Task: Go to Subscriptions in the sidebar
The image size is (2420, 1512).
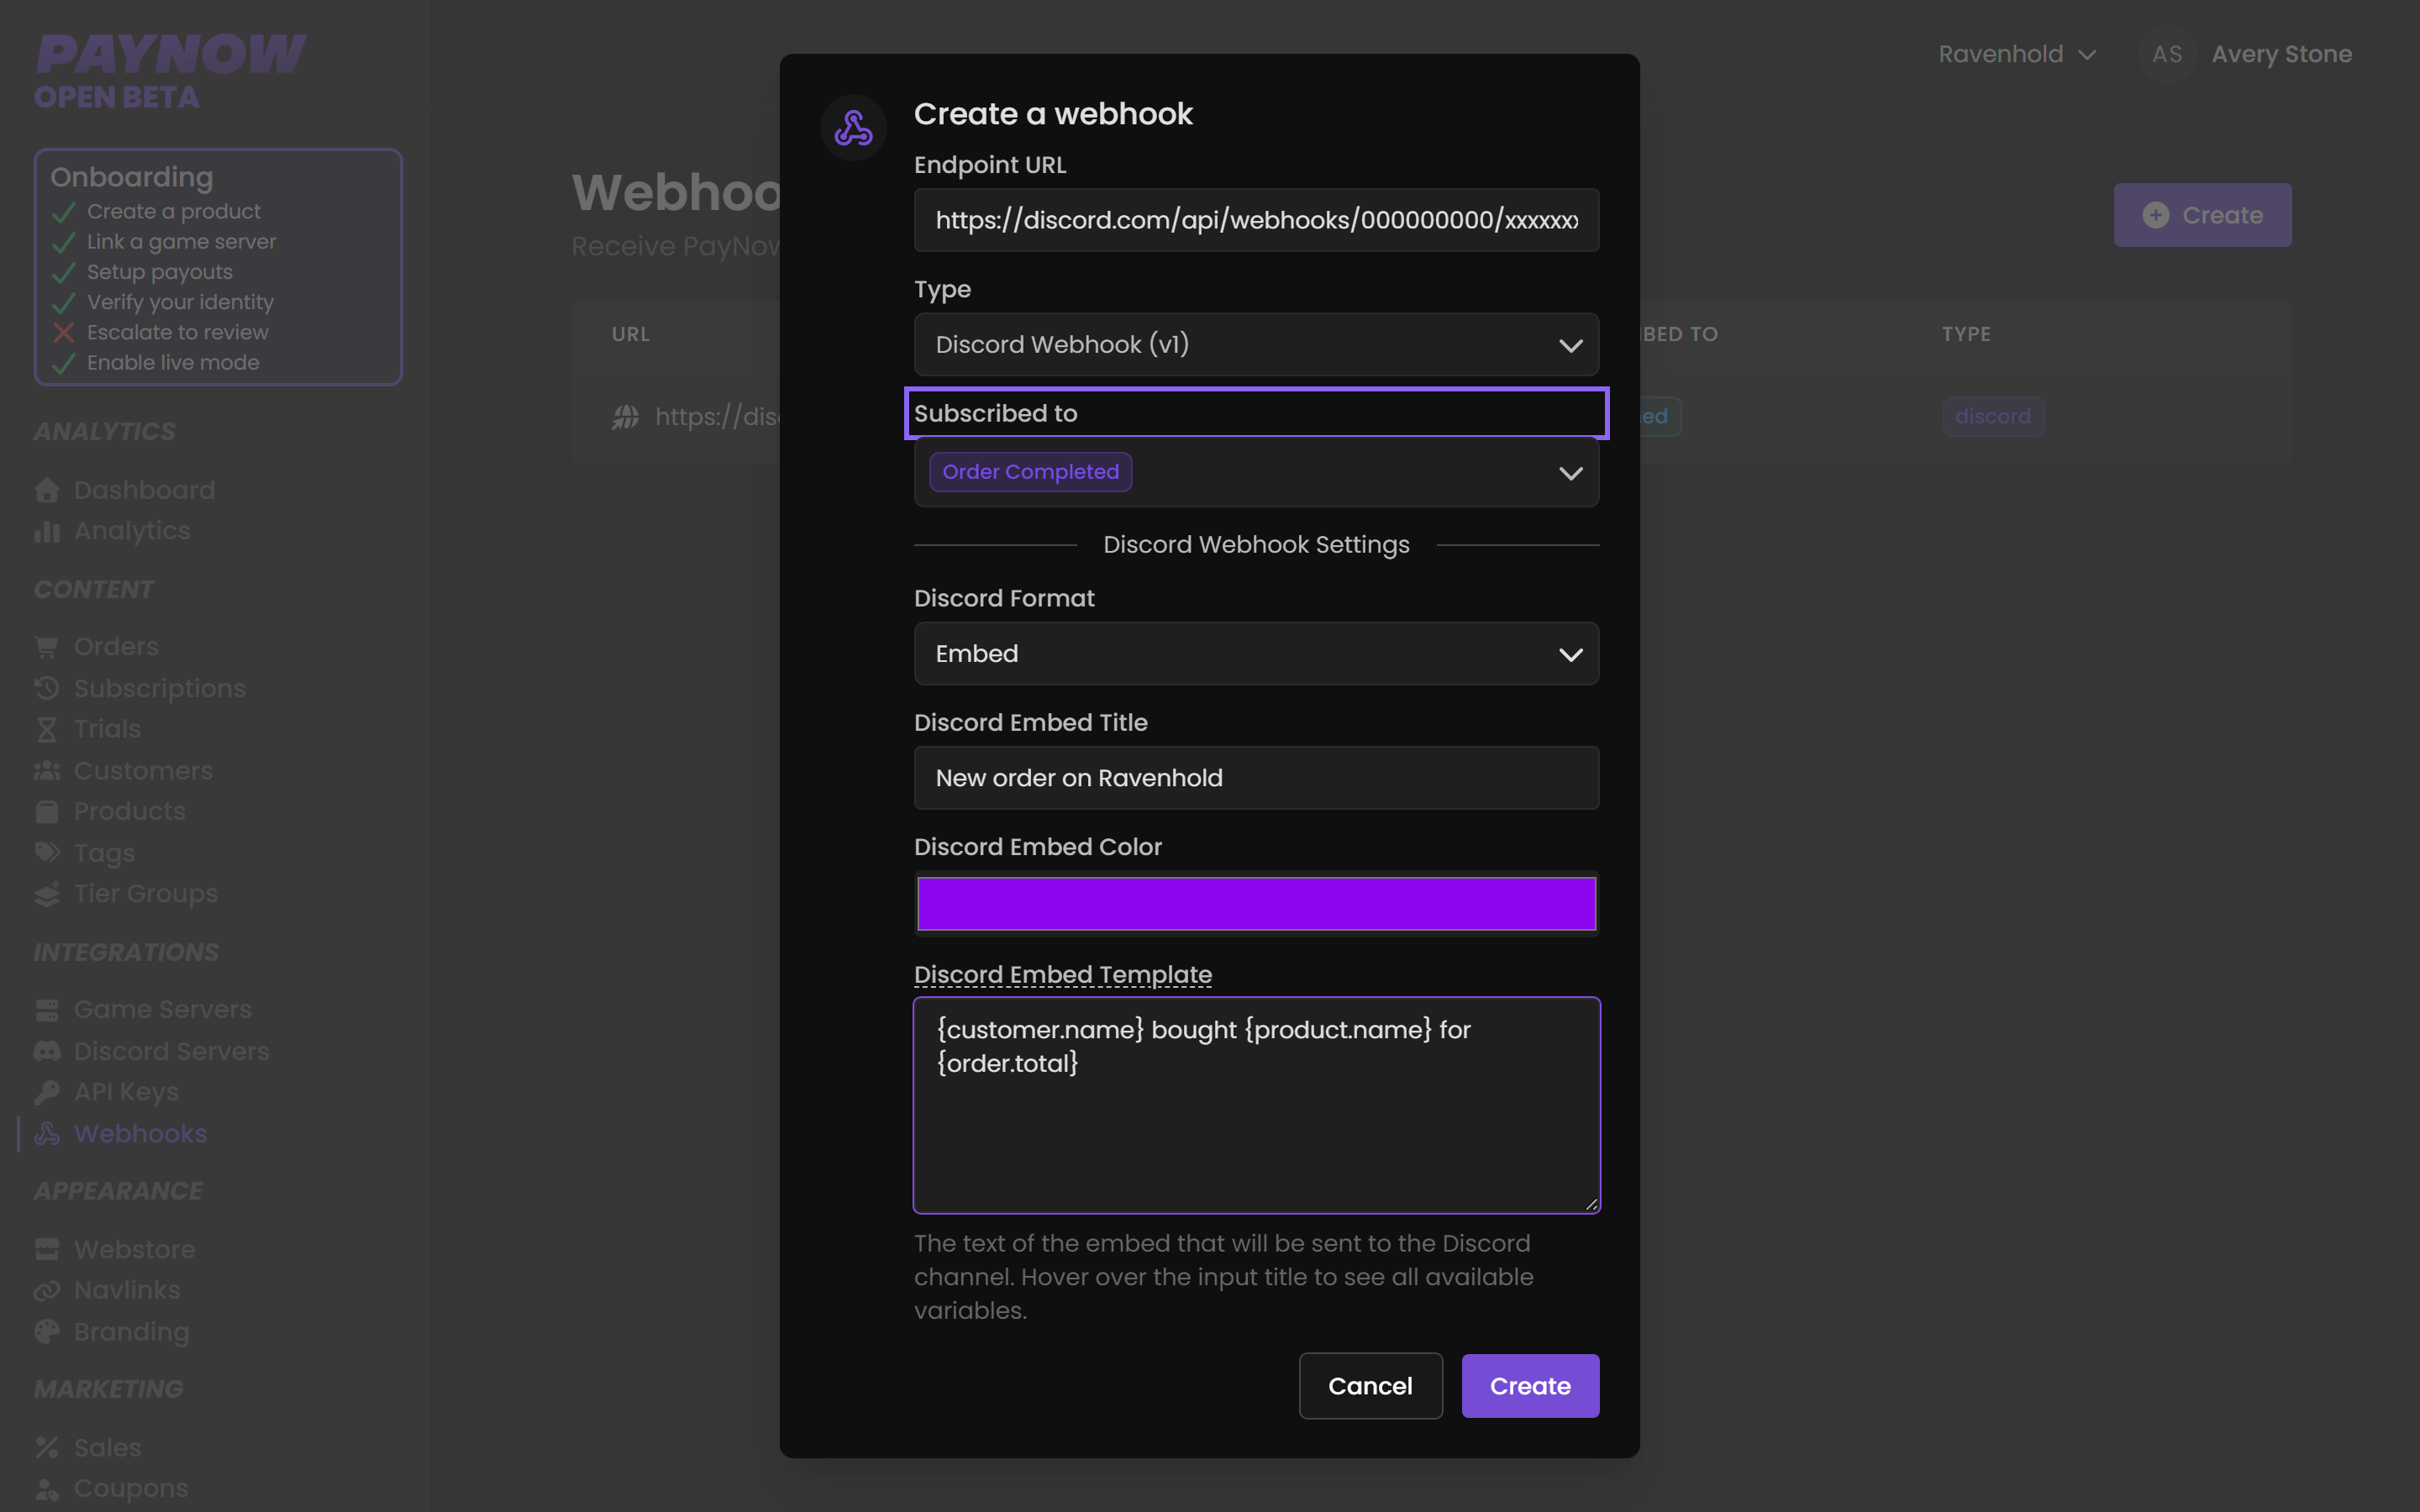Action: (x=160, y=688)
